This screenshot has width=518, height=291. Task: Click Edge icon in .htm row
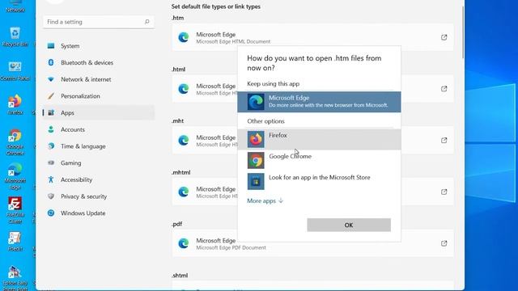184,37
